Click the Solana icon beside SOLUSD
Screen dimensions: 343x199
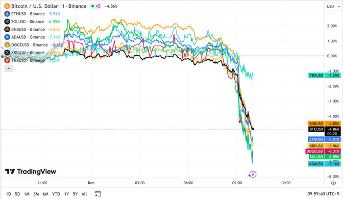tap(7, 22)
